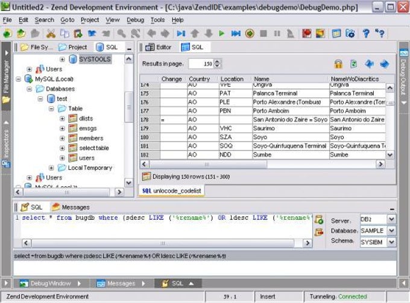This screenshot has width=410, height=303.
Task: Click the execute query icon beside SQL editor
Action: (x=319, y=220)
